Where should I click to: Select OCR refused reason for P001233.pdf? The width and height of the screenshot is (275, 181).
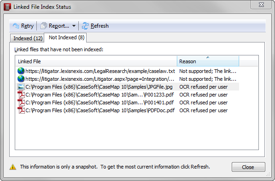click(204, 95)
